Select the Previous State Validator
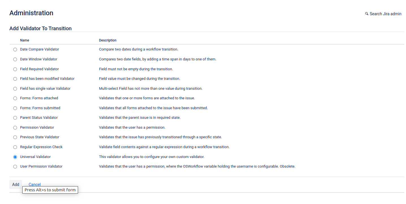This screenshot has height=204, width=406. [x=15, y=137]
